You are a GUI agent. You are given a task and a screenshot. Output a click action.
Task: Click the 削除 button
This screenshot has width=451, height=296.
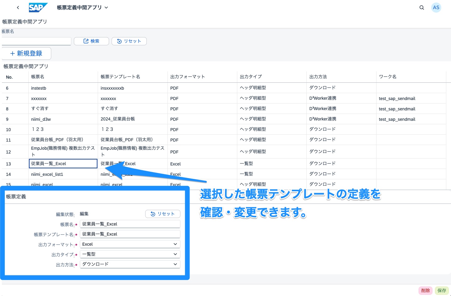pos(426,291)
